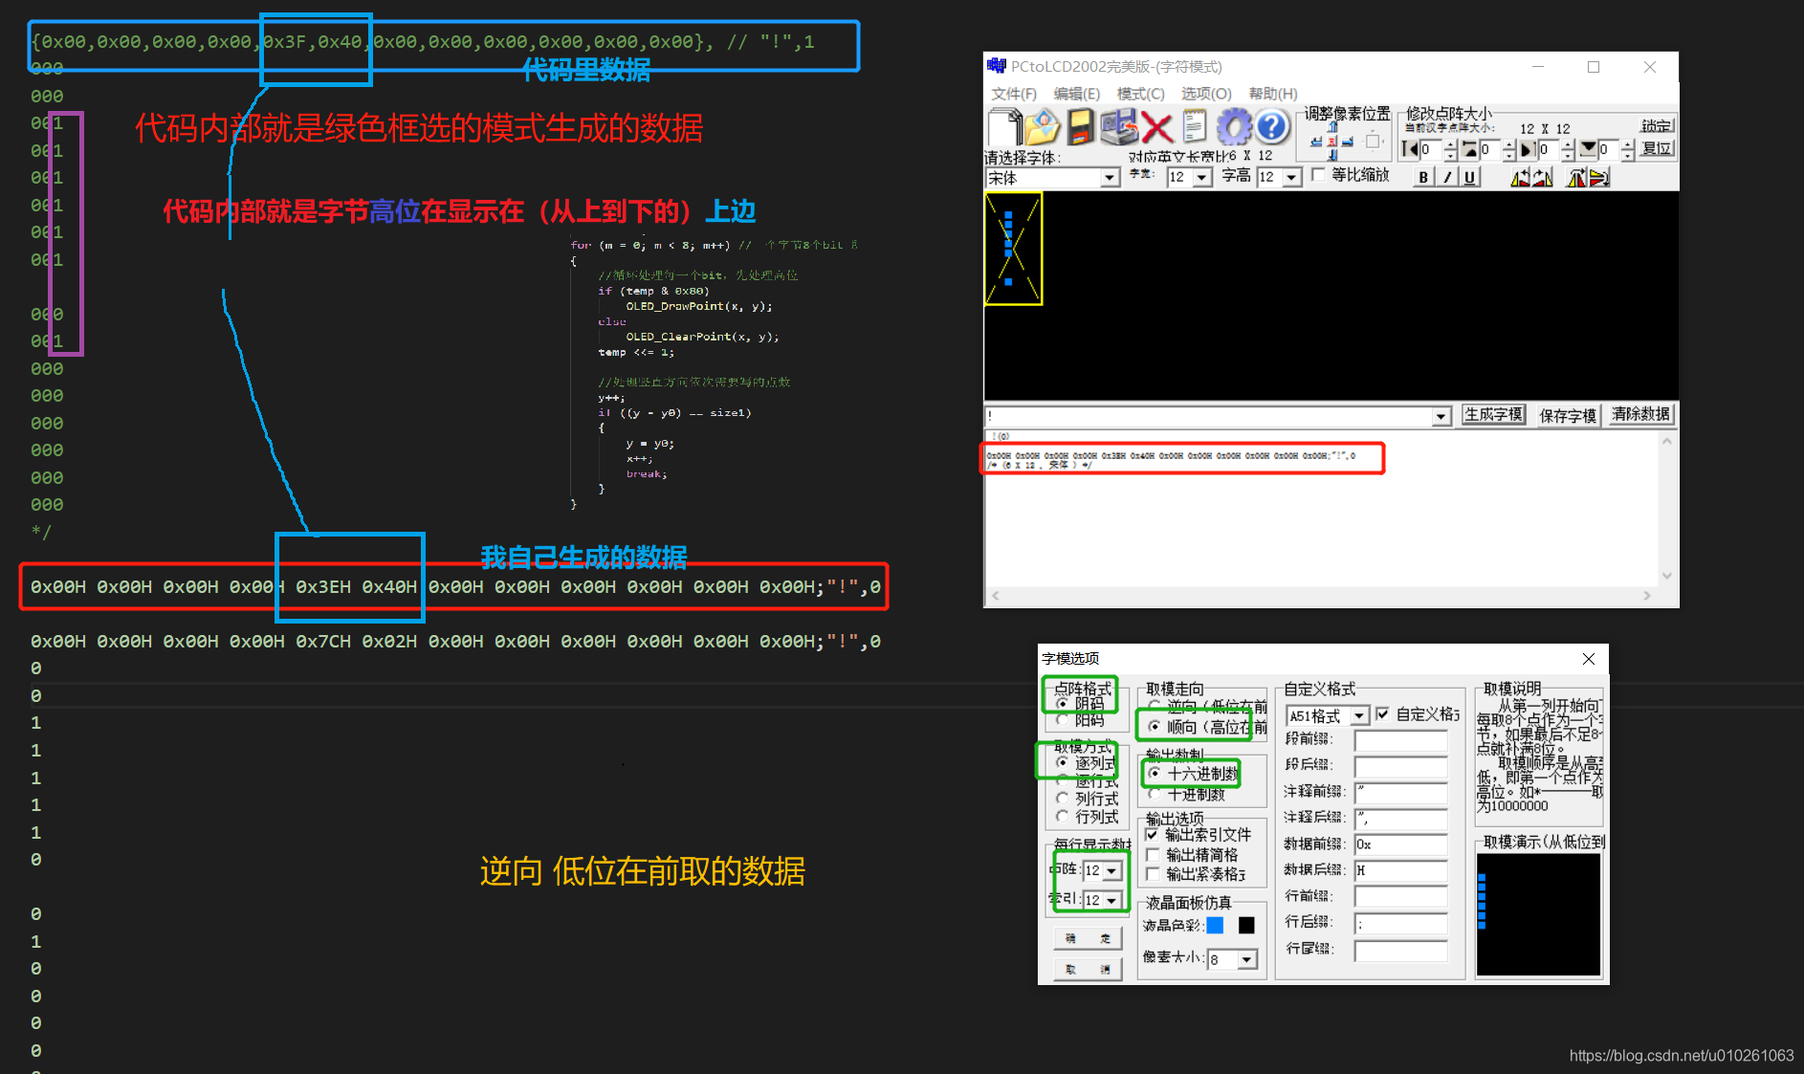Click the blue 液晶色彩 color swatch
The width and height of the screenshot is (1804, 1074).
click(1215, 925)
